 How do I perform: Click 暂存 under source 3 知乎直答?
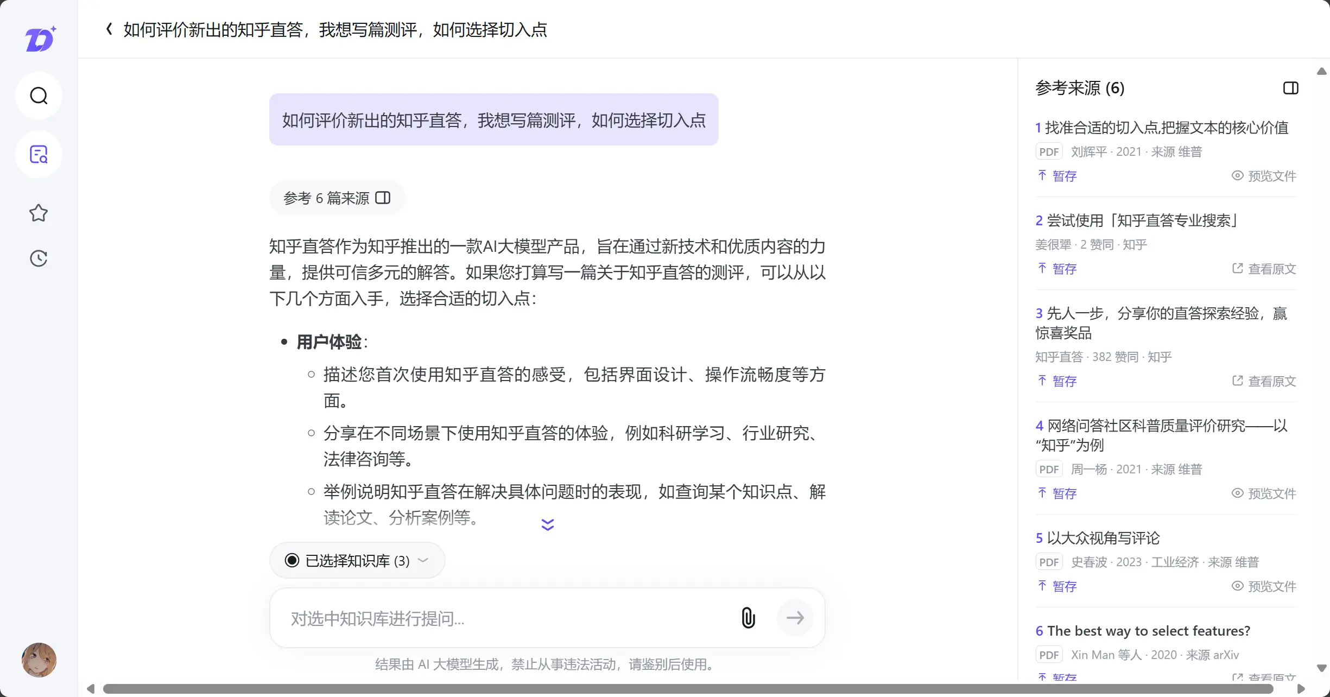(x=1057, y=381)
